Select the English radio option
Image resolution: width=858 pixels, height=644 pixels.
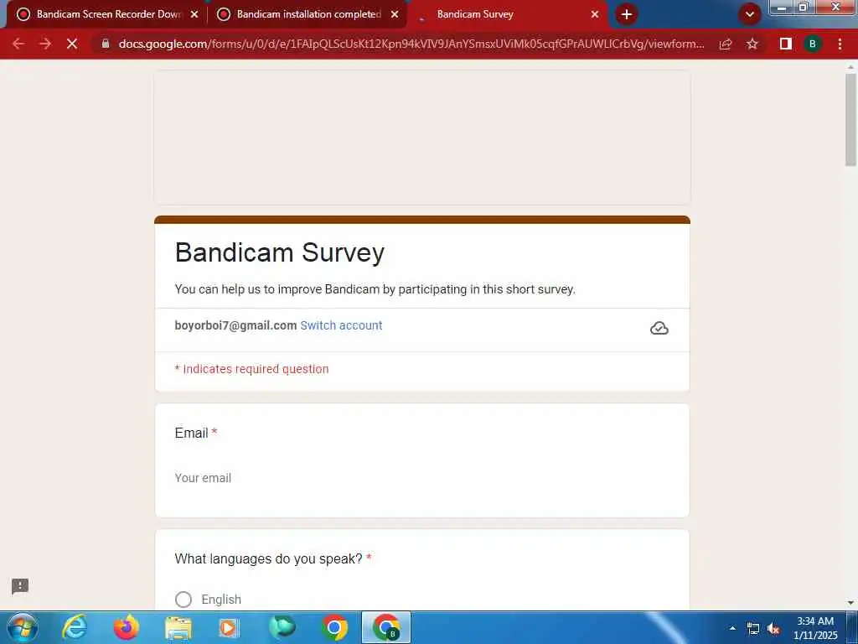pyautogui.click(x=183, y=599)
